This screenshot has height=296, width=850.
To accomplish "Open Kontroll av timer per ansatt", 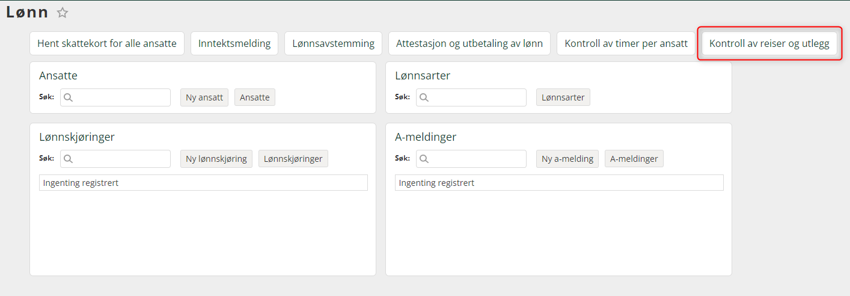I will click(626, 43).
